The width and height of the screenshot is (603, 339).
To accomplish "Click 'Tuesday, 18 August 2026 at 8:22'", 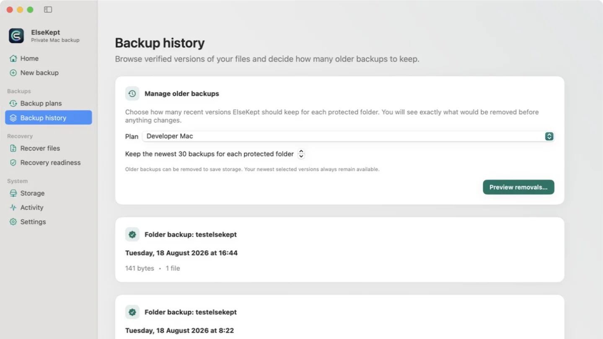I will click(x=179, y=331).
